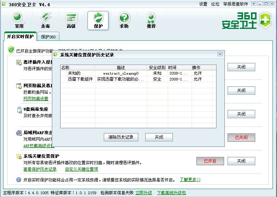Open 设置 in the title bar
The image size is (277, 197).
point(203,4)
